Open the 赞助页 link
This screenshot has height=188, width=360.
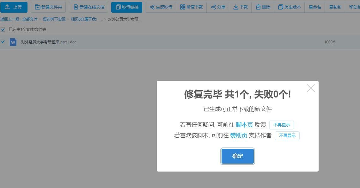(238, 135)
